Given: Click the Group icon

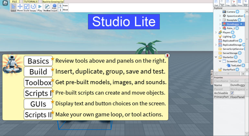Looking at the screenshot, I should coord(240,3).
